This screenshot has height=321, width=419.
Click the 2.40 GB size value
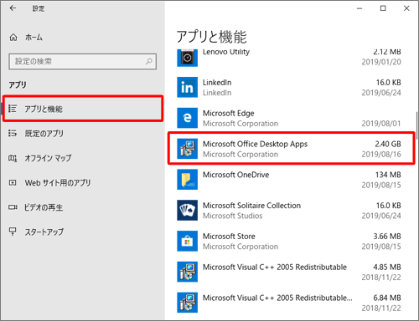[x=388, y=144]
